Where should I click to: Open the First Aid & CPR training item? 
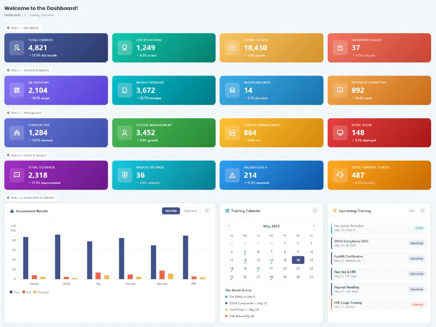[x=379, y=274]
